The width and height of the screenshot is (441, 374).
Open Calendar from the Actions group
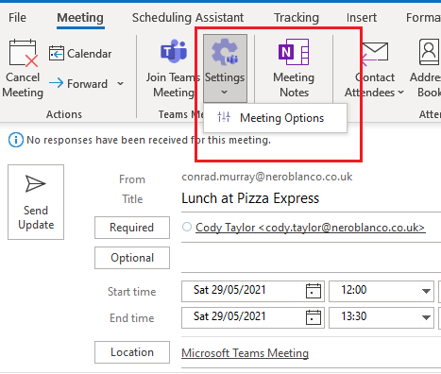tap(80, 54)
